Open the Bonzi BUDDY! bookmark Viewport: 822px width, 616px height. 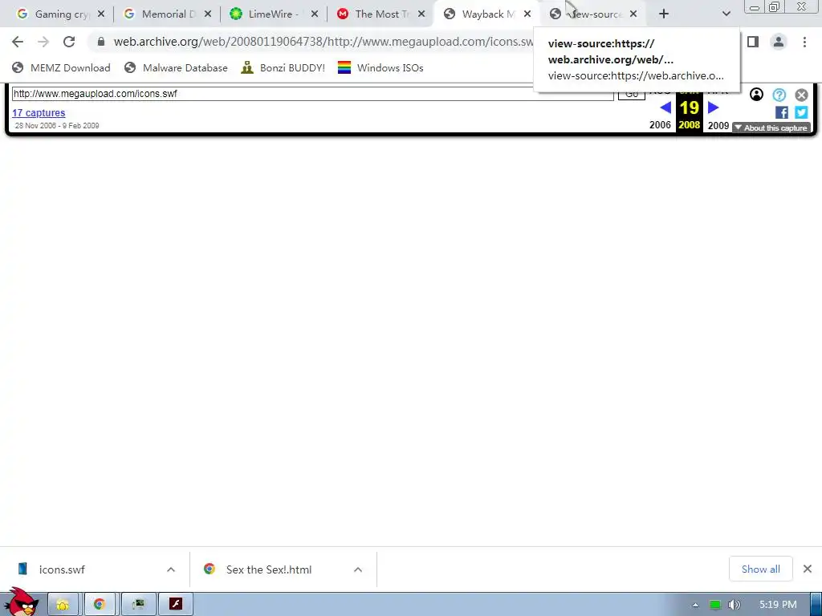click(283, 67)
